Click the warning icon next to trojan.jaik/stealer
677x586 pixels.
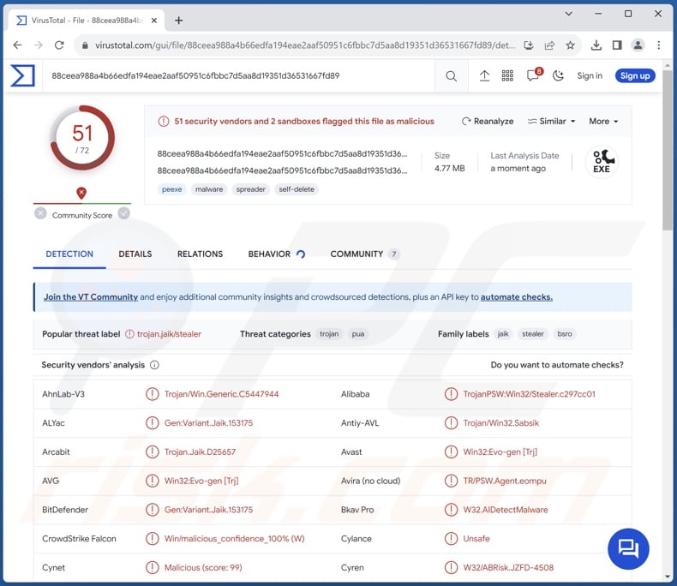click(x=129, y=334)
